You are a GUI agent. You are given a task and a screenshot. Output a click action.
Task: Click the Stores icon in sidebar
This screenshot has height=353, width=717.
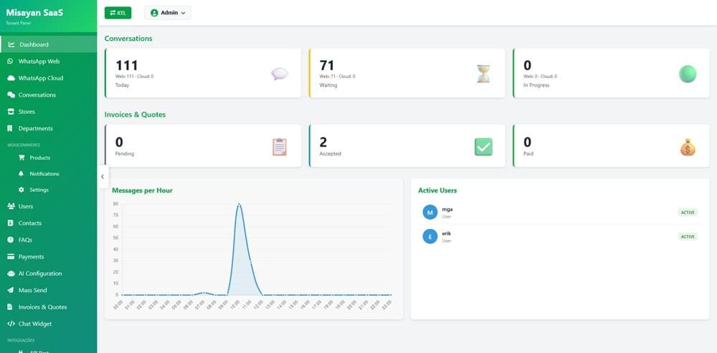pyautogui.click(x=11, y=112)
